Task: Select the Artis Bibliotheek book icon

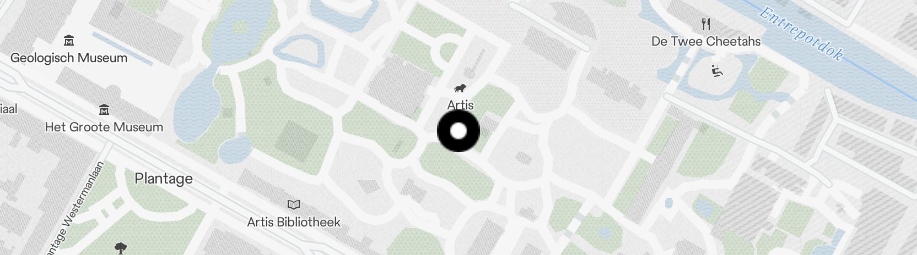Action: tap(294, 205)
